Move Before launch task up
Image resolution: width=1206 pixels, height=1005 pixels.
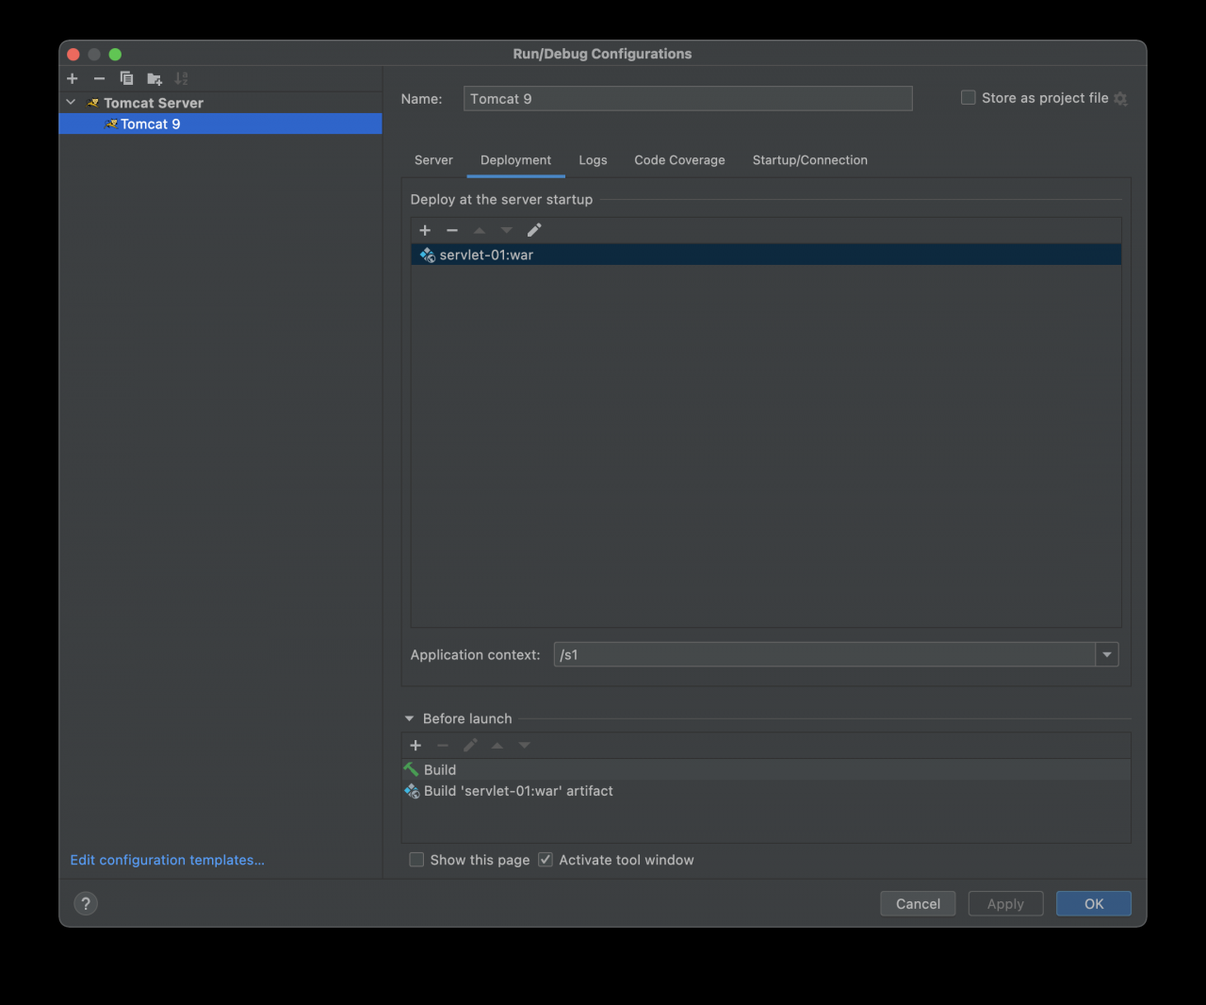click(497, 745)
